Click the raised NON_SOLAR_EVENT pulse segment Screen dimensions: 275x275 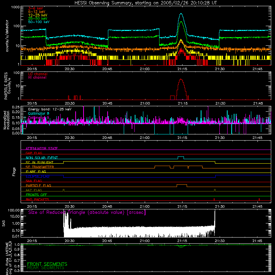(181, 157)
